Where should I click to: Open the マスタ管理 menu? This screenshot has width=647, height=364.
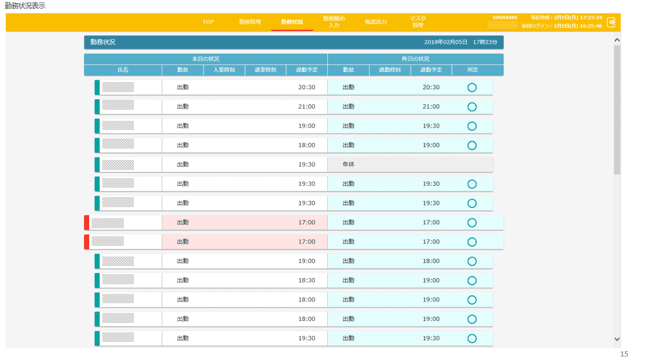(417, 22)
